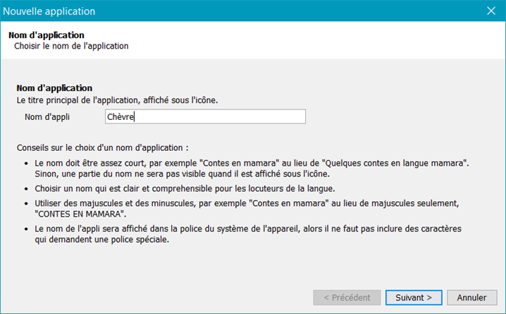Click the greyed-out < Précédent button
This screenshot has height=314, width=506.
pos(347,297)
